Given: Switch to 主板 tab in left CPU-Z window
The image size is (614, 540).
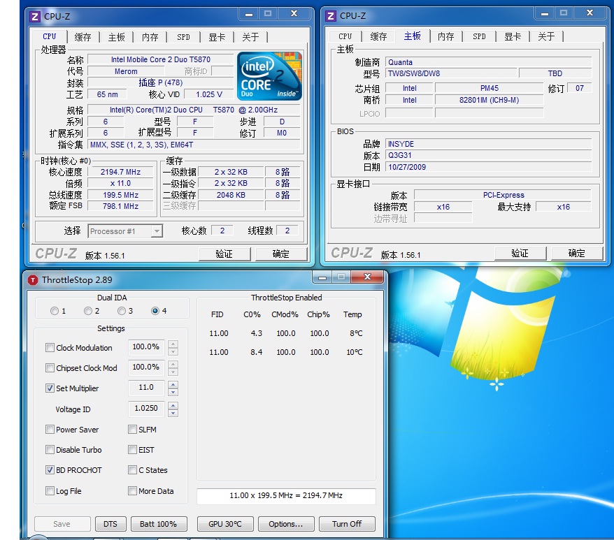Looking at the screenshot, I should click(117, 37).
